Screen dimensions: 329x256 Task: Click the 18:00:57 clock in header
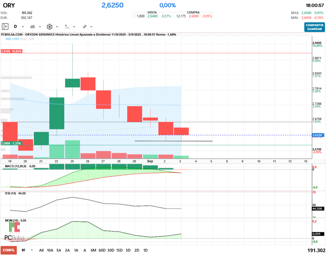coord(315,5)
